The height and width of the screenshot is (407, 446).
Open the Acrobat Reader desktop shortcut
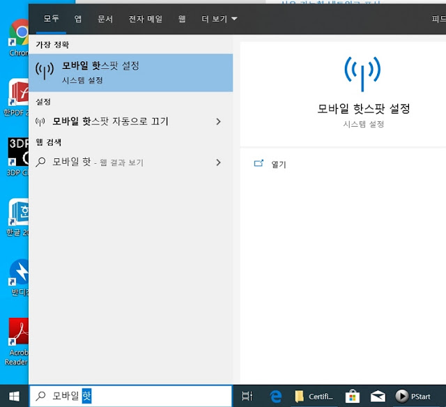click(17, 342)
